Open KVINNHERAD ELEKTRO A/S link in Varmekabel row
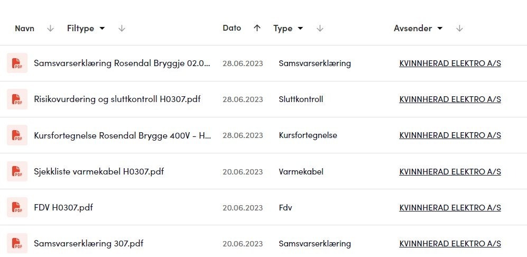 450,171
